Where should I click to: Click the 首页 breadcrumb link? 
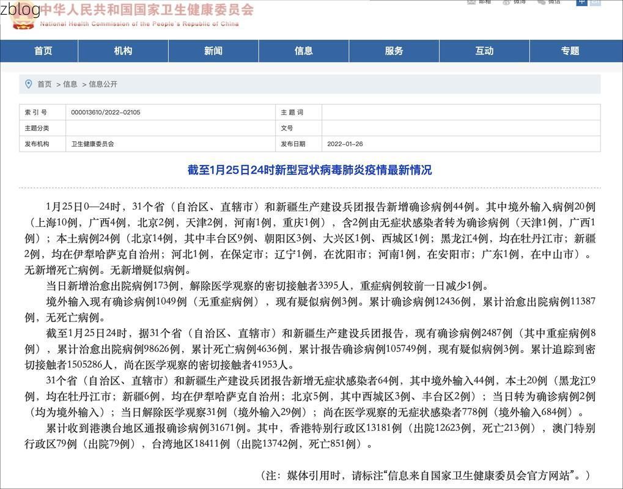pos(46,84)
